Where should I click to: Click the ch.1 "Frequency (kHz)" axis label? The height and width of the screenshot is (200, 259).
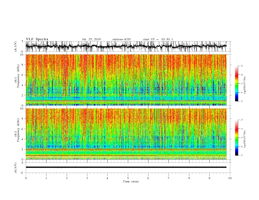18,76
